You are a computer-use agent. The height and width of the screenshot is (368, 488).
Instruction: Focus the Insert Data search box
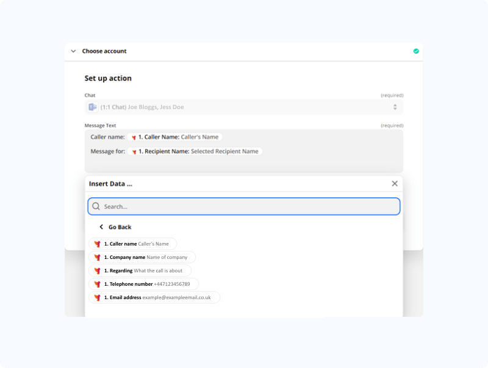(x=244, y=207)
